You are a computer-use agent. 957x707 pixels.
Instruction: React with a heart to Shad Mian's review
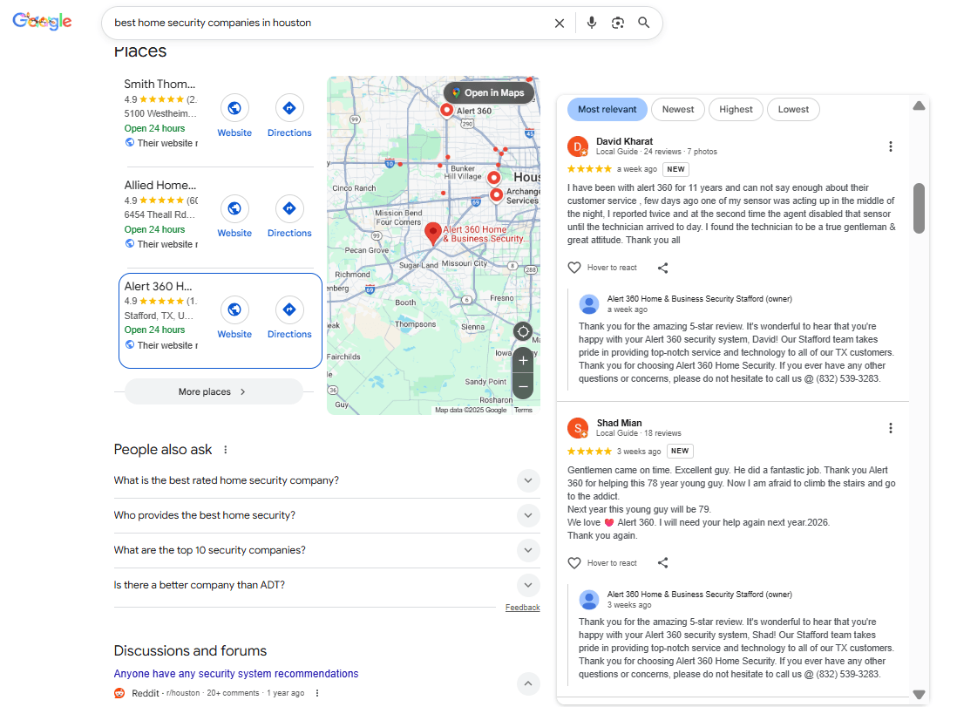574,562
